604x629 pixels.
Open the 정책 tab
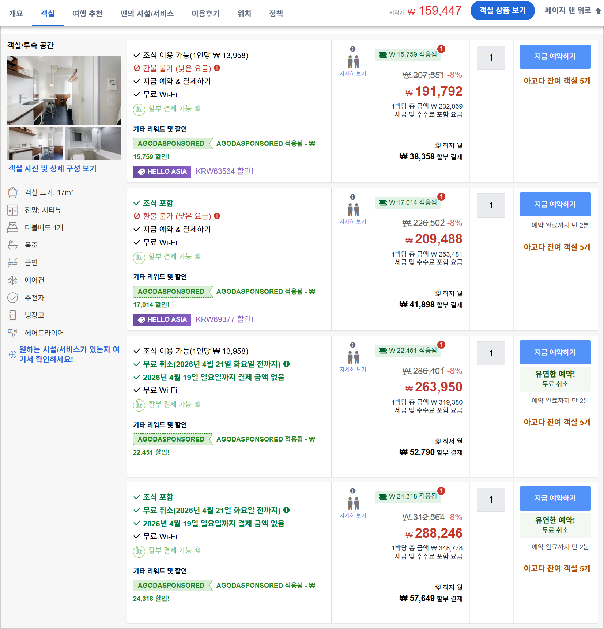click(276, 14)
